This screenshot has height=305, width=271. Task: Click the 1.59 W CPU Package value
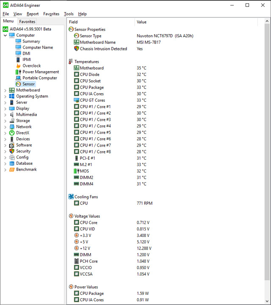point(143,293)
